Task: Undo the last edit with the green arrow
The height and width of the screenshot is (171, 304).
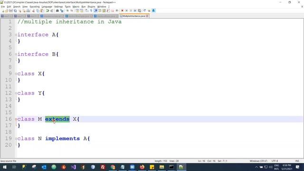Action: pos(47,10)
